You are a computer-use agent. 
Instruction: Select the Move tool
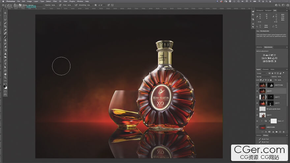(5, 13)
